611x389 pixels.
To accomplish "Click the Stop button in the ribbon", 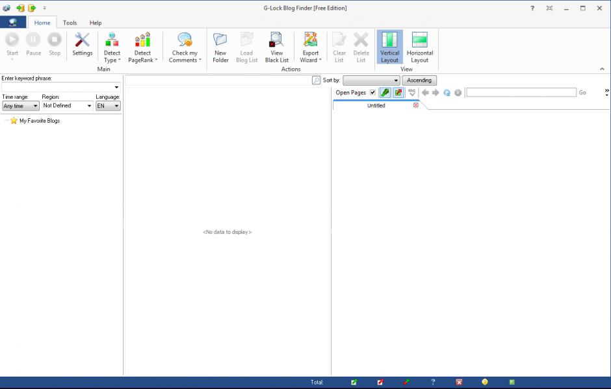I will tap(55, 45).
